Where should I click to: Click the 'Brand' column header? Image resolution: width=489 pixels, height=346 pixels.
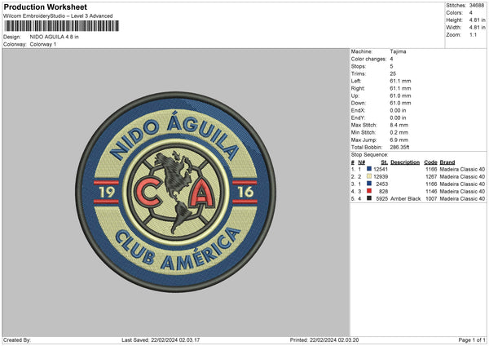[447, 162]
